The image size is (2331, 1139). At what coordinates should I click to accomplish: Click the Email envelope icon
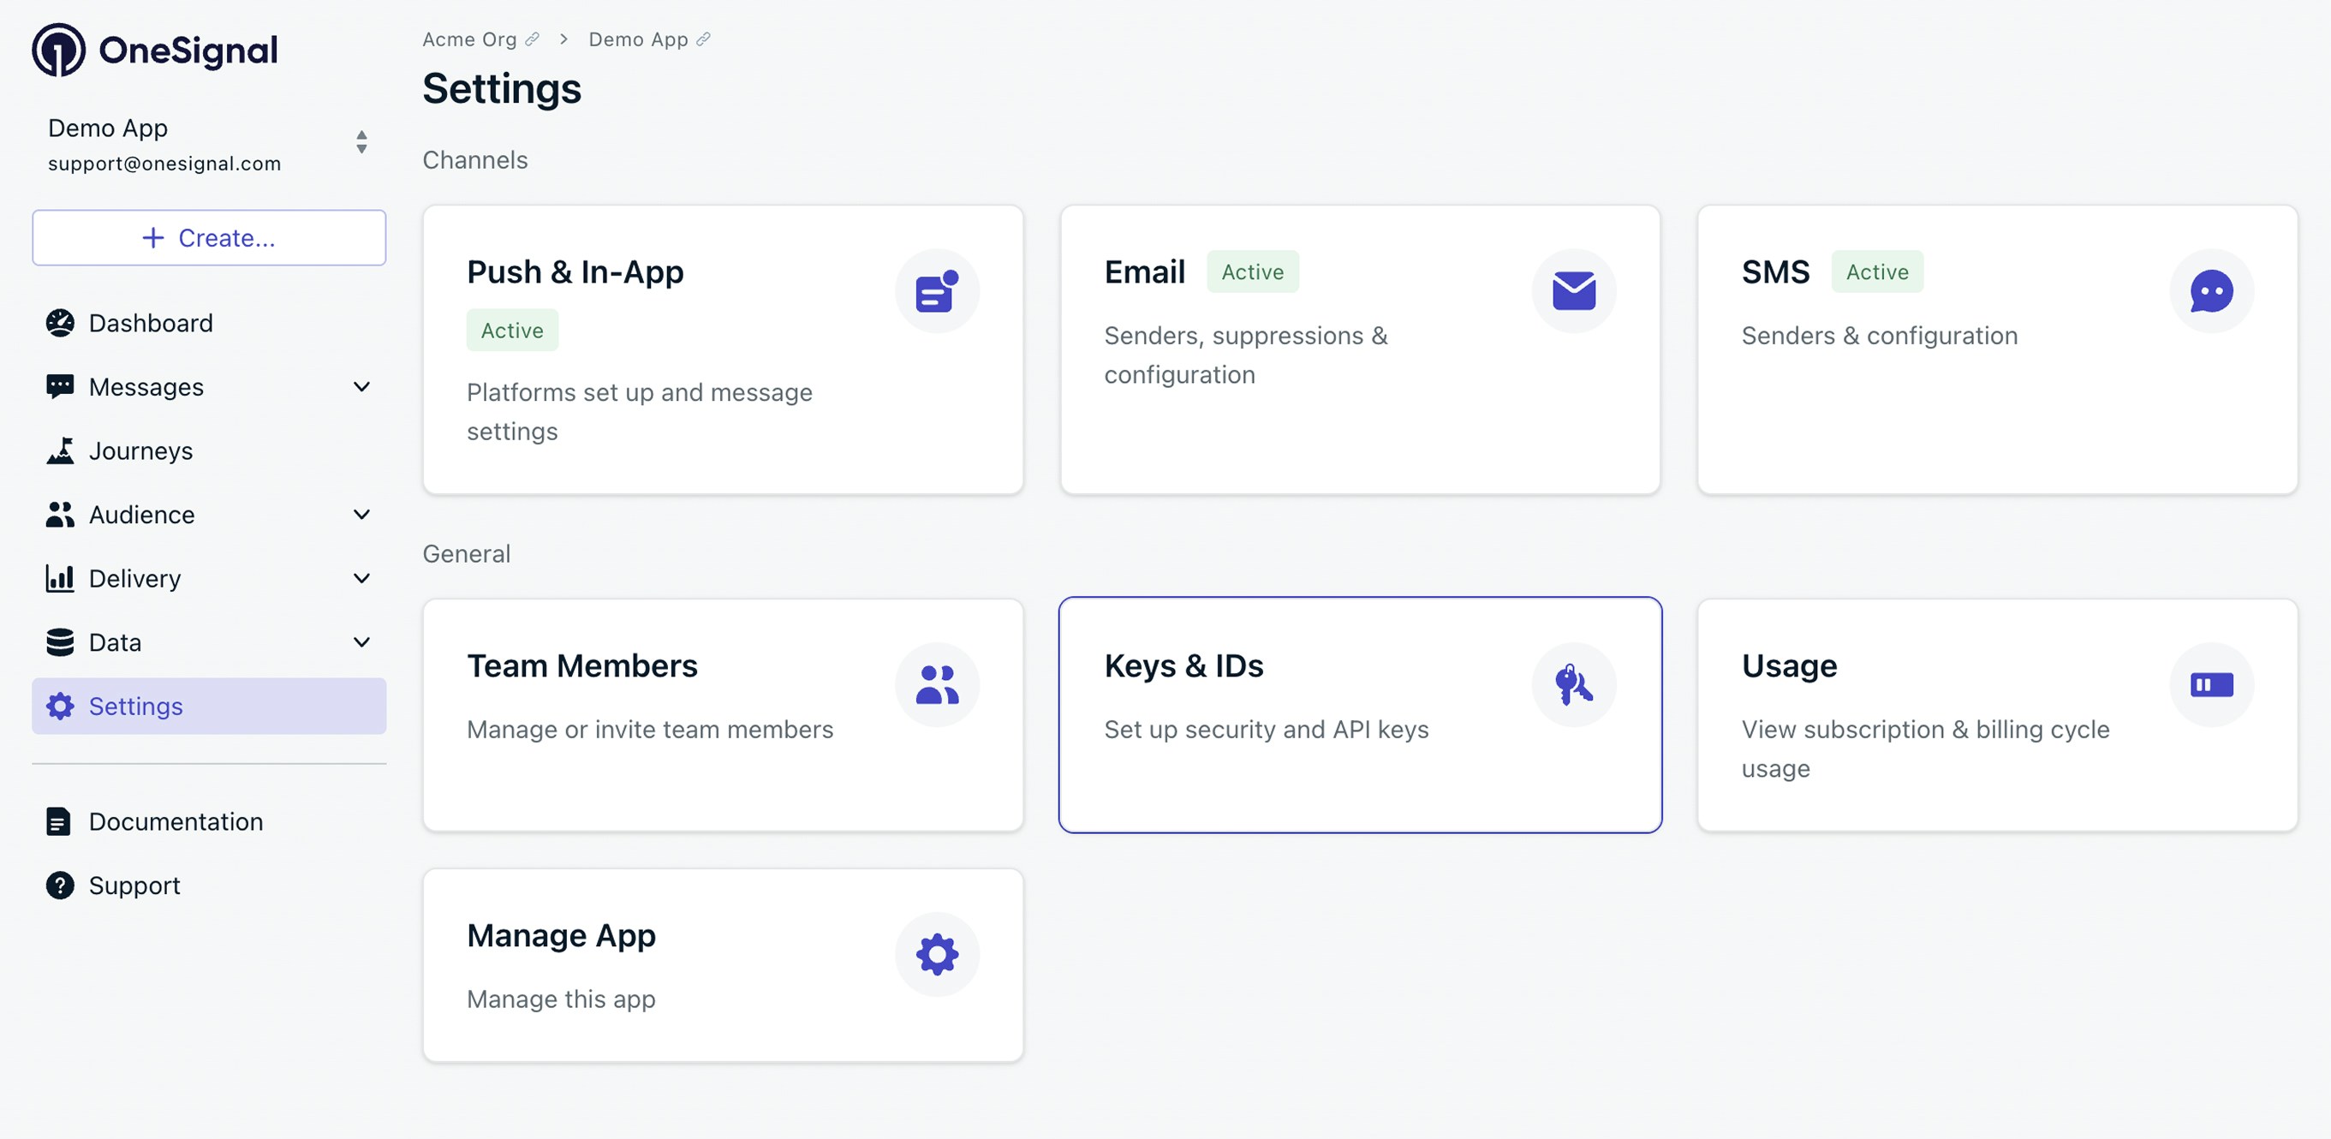(1574, 291)
